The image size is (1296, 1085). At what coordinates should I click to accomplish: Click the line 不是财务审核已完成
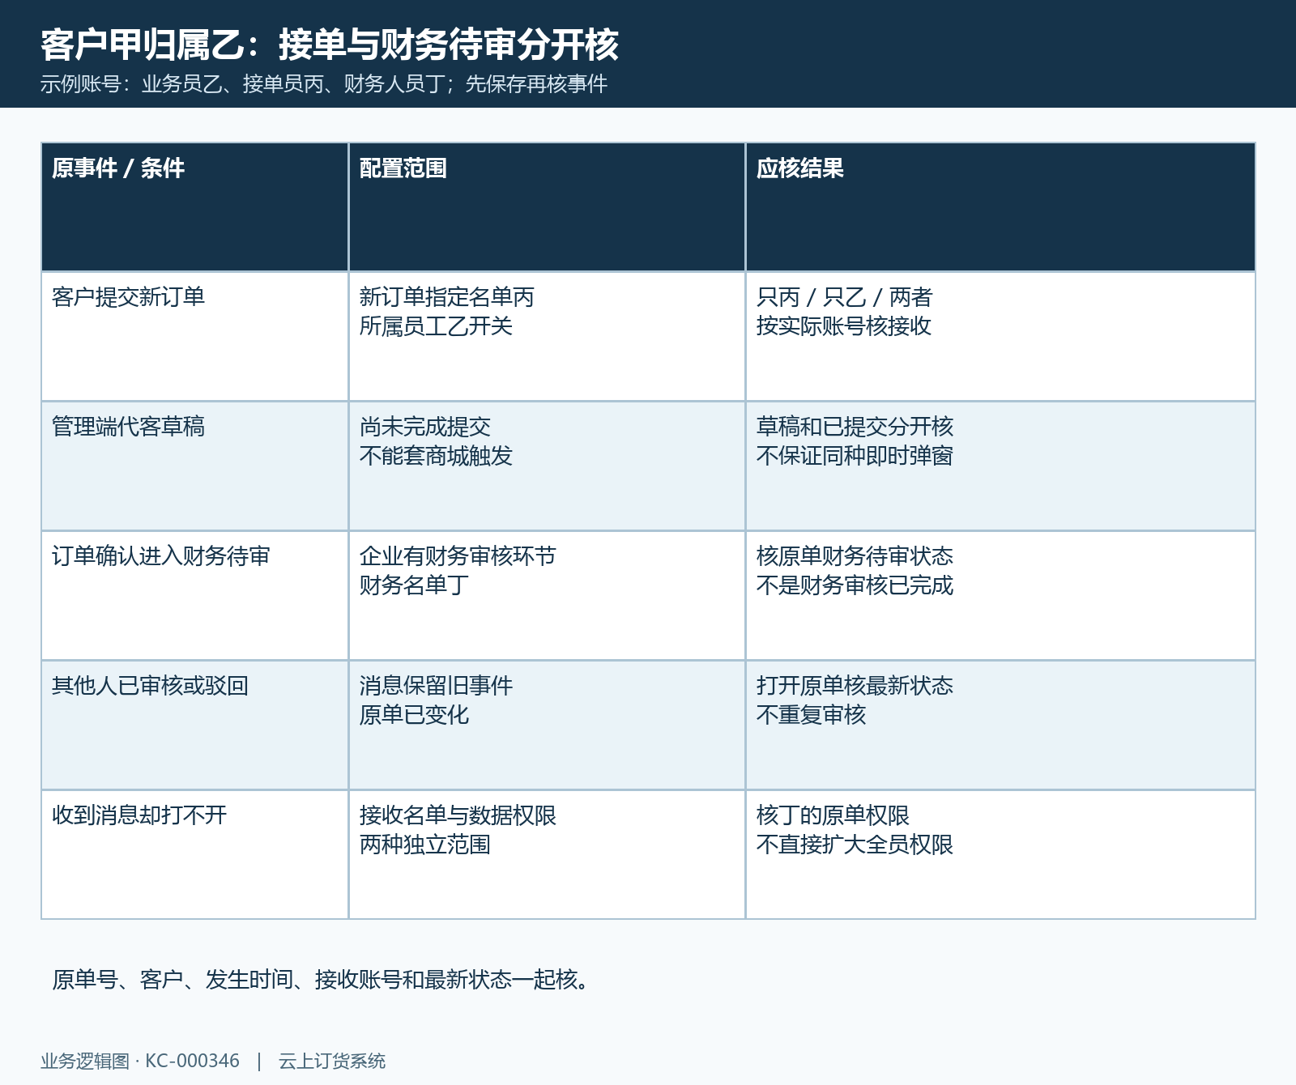click(855, 585)
